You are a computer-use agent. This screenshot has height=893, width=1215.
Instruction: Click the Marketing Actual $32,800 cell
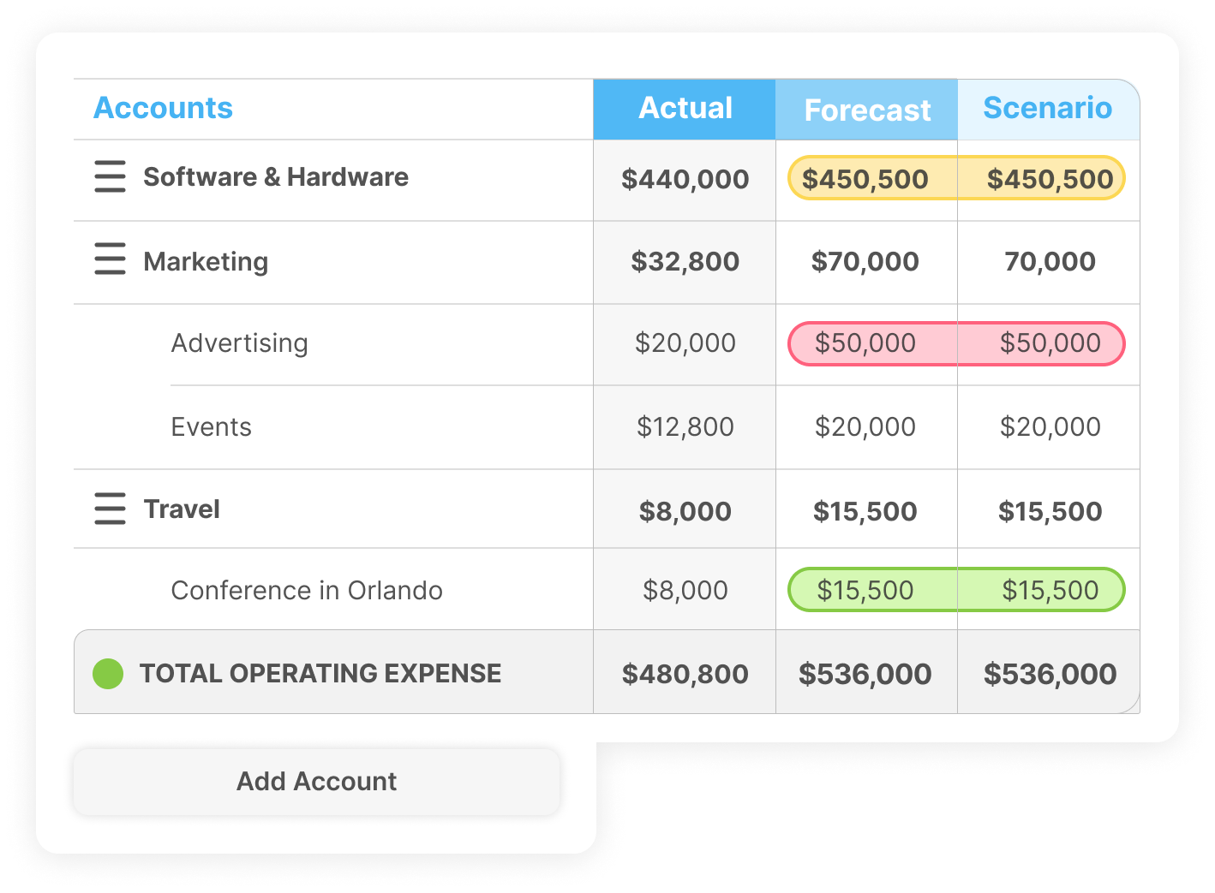[685, 262]
